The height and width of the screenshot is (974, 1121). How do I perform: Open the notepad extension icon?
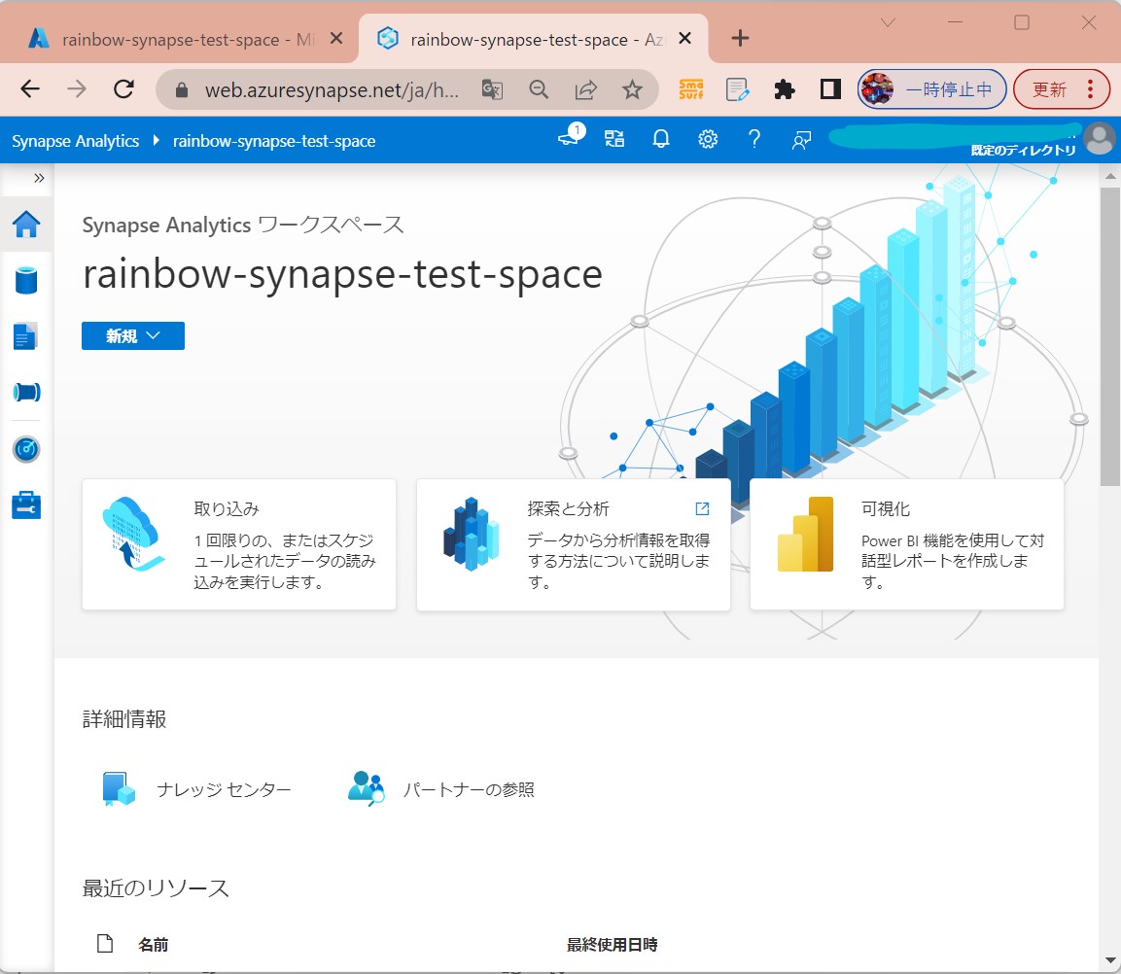(737, 89)
